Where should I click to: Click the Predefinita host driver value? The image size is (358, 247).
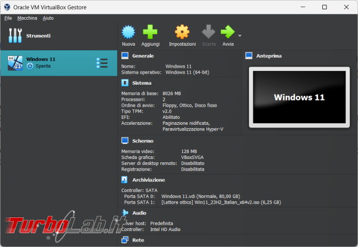161,223
